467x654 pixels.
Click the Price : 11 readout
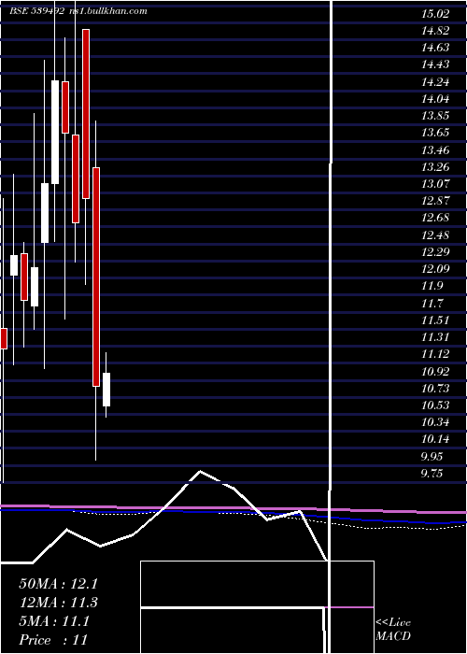[x=53, y=640]
